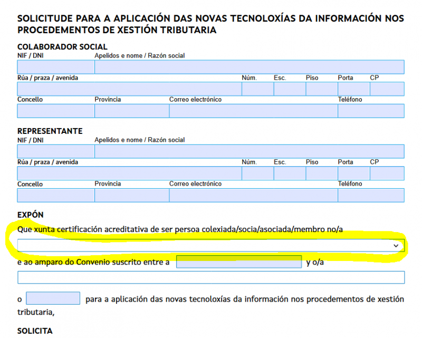Click the 'REPRESENTANTE' heading
This screenshot has height=338, width=422.
(x=50, y=131)
